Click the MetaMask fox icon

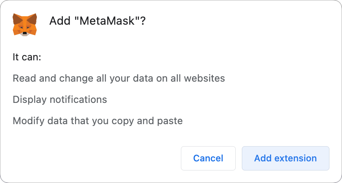click(x=25, y=25)
